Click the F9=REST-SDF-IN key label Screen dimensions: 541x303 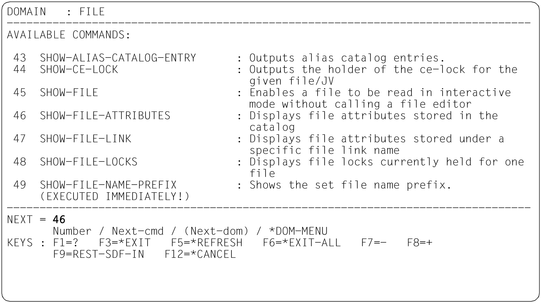click(98, 254)
